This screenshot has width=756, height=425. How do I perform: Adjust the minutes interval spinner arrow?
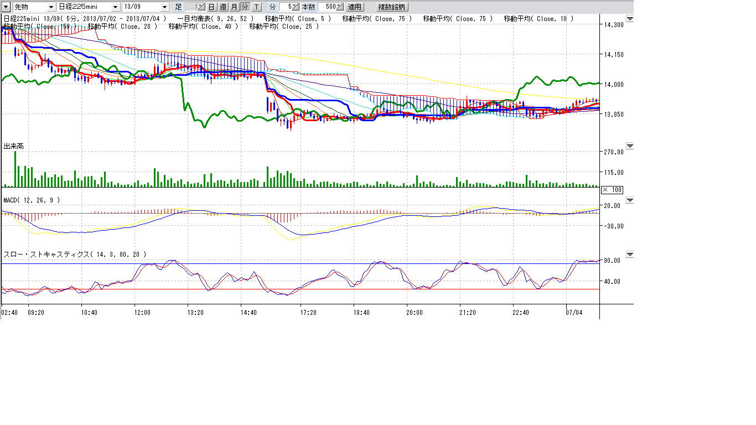point(296,7)
